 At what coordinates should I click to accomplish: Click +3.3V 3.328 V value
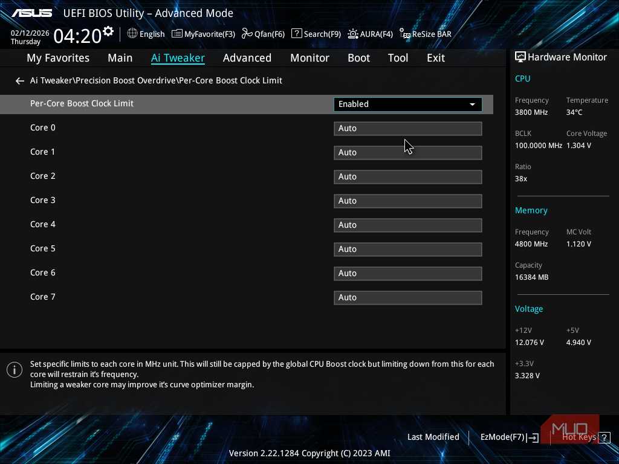click(x=527, y=376)
